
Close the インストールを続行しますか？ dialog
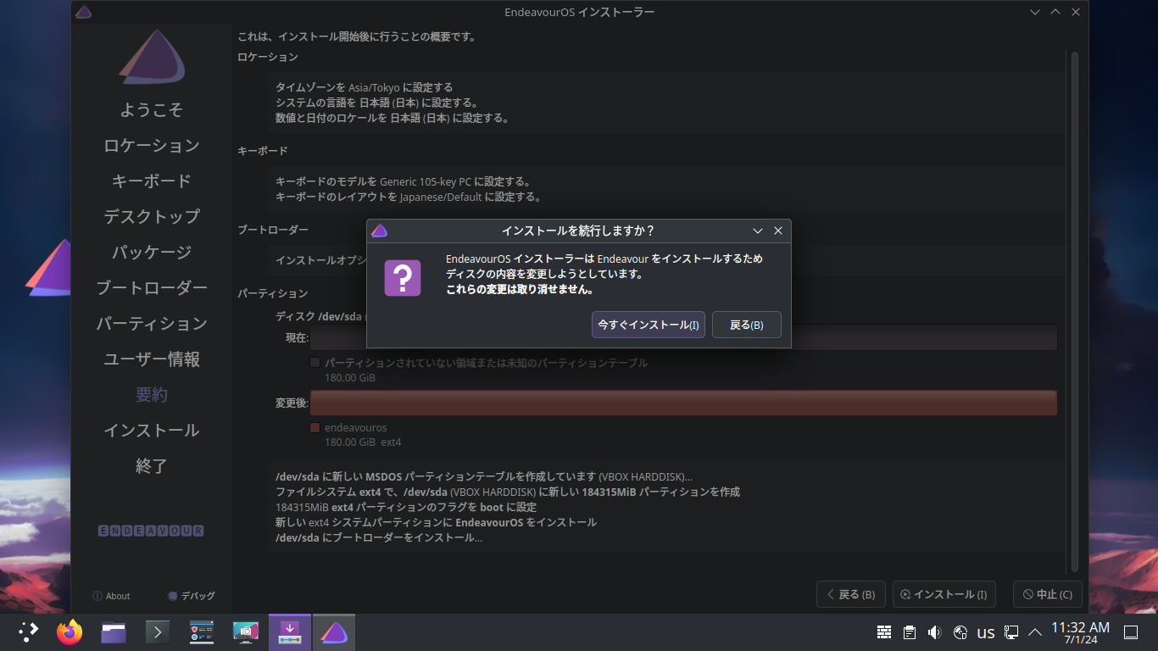pyautogui.click(x=778, y=231)
